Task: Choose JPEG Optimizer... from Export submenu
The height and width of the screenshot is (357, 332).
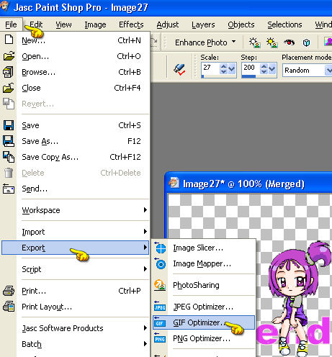Action: 204,307
